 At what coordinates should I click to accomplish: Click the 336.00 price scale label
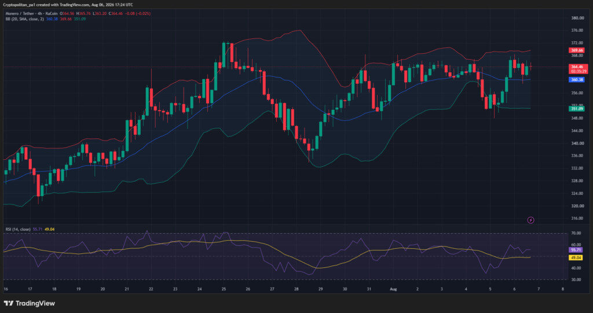(577, 156)
